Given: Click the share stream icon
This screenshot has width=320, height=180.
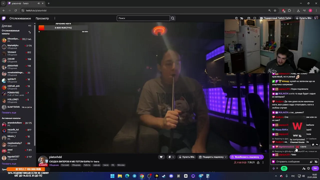Looking at the screenshot, I should point(258,162).
